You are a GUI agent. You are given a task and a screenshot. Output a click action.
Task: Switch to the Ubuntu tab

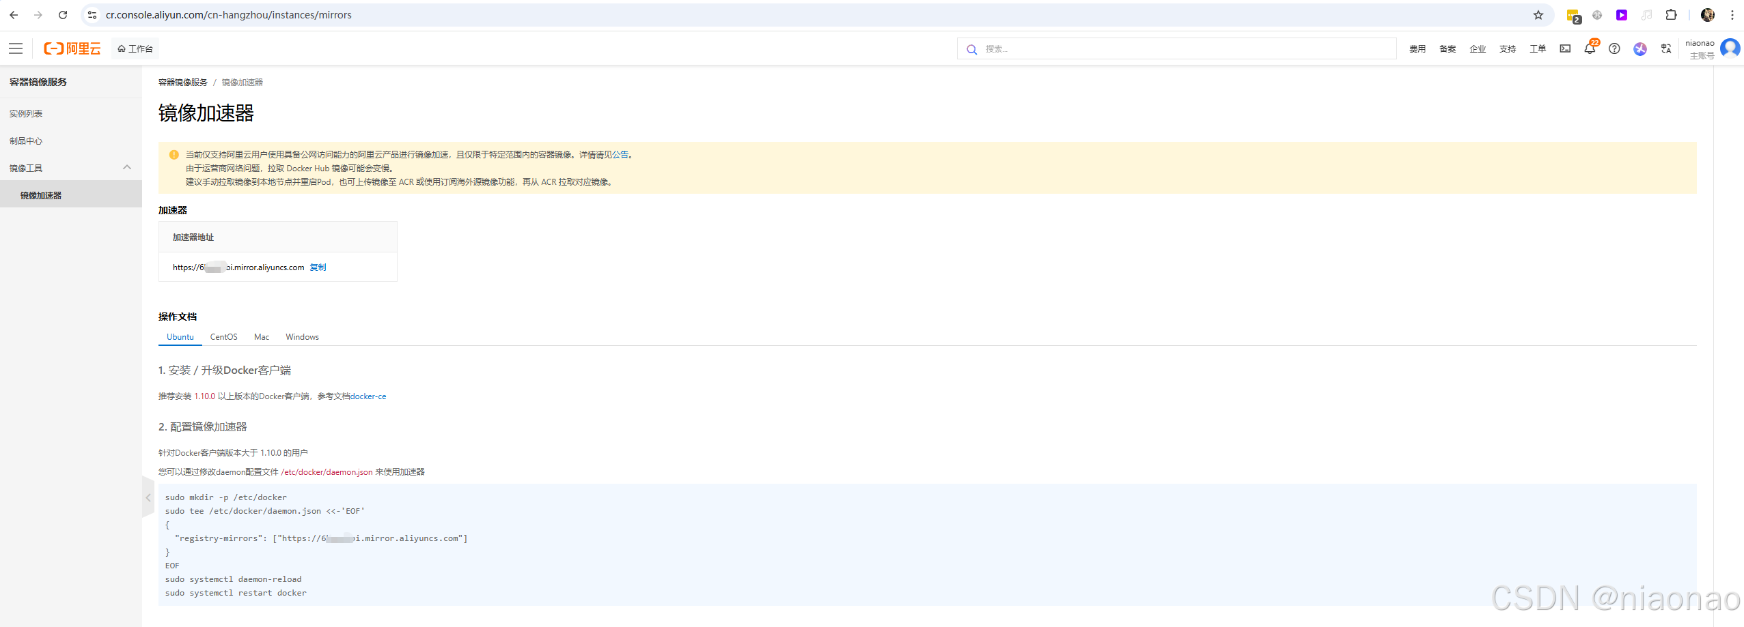180,337
